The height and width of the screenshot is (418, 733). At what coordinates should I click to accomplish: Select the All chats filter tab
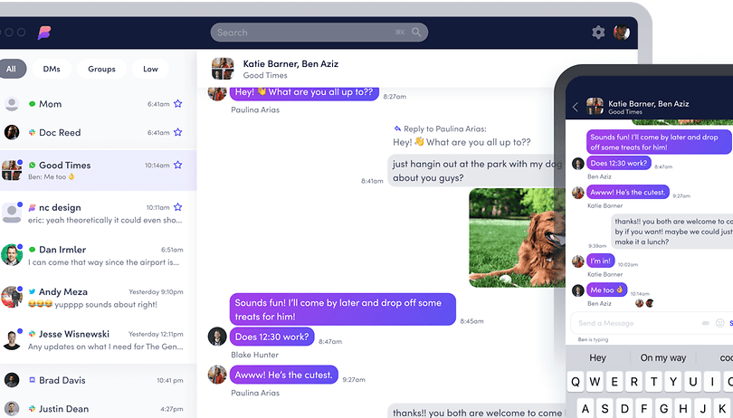click(11, 69)
